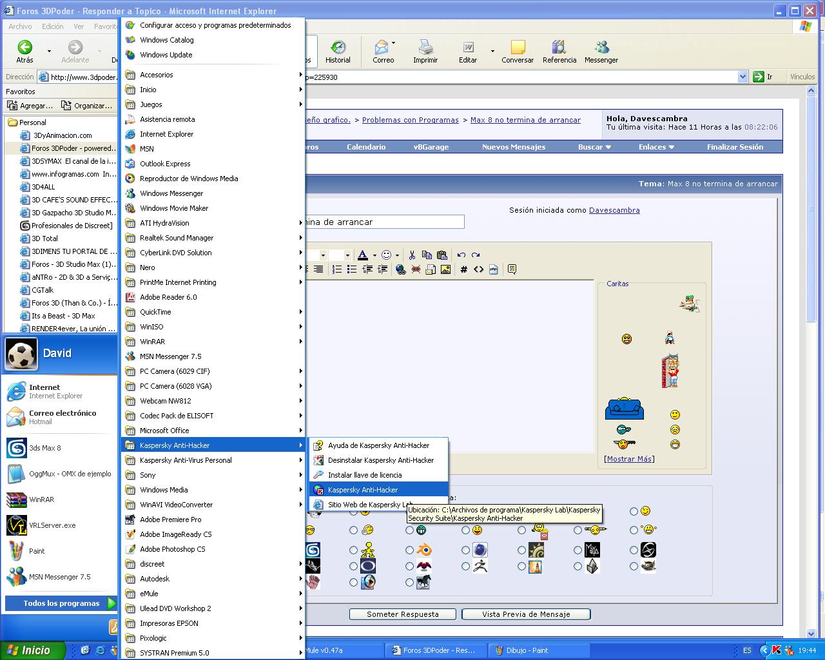Insert hyperlink with globe-chain icon
This screenshot has height=660, width=825.
(401, 269)
